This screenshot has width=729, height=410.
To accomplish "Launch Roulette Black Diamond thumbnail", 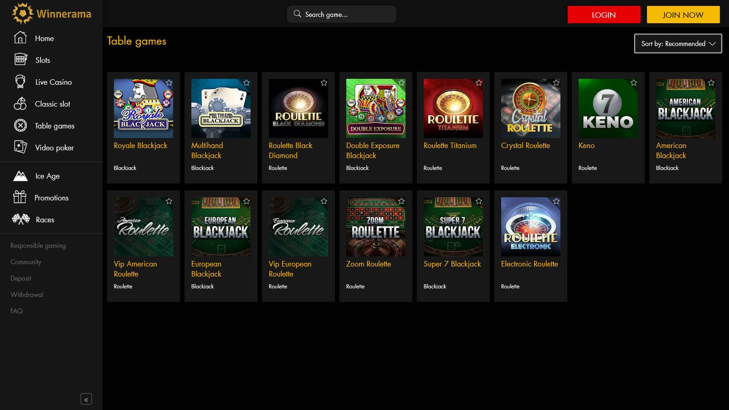I will 298,108.
